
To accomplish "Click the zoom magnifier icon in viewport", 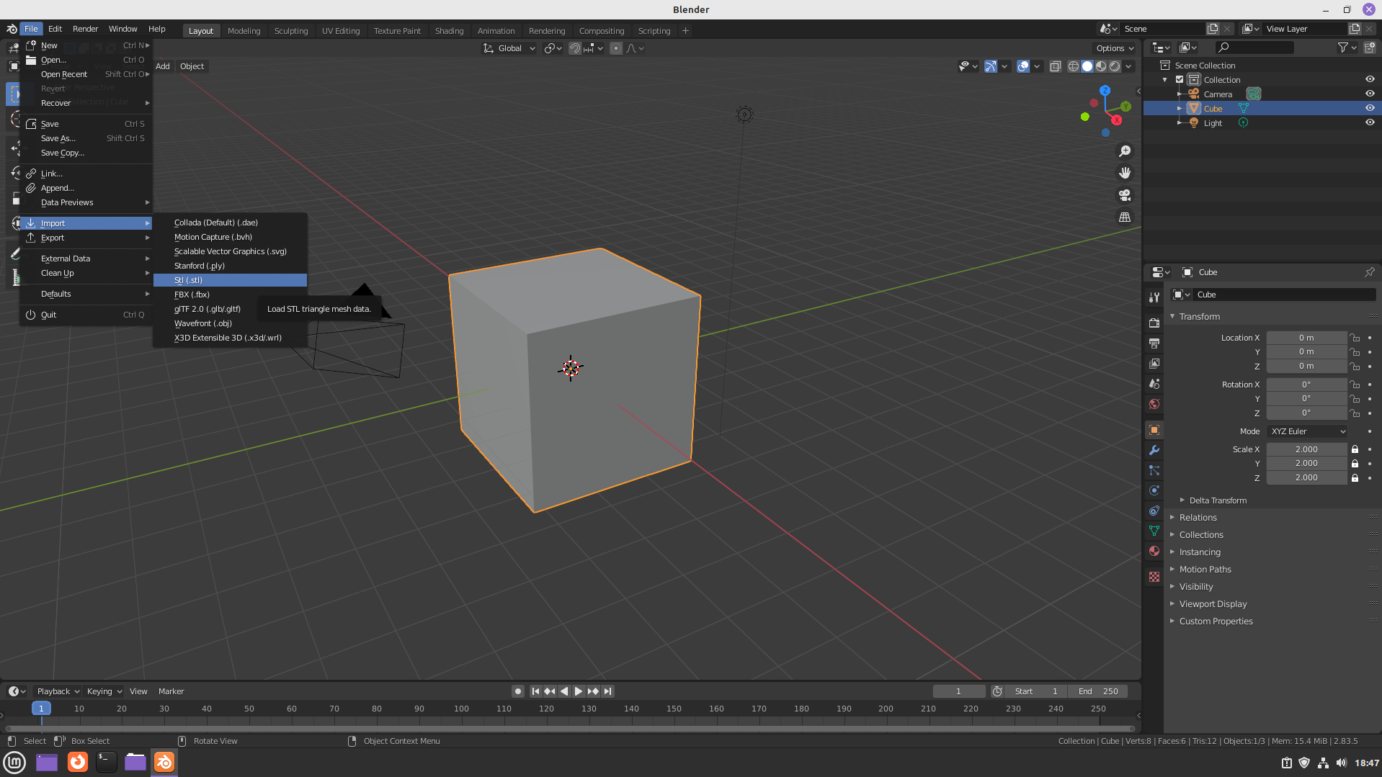I will 1124,151.
